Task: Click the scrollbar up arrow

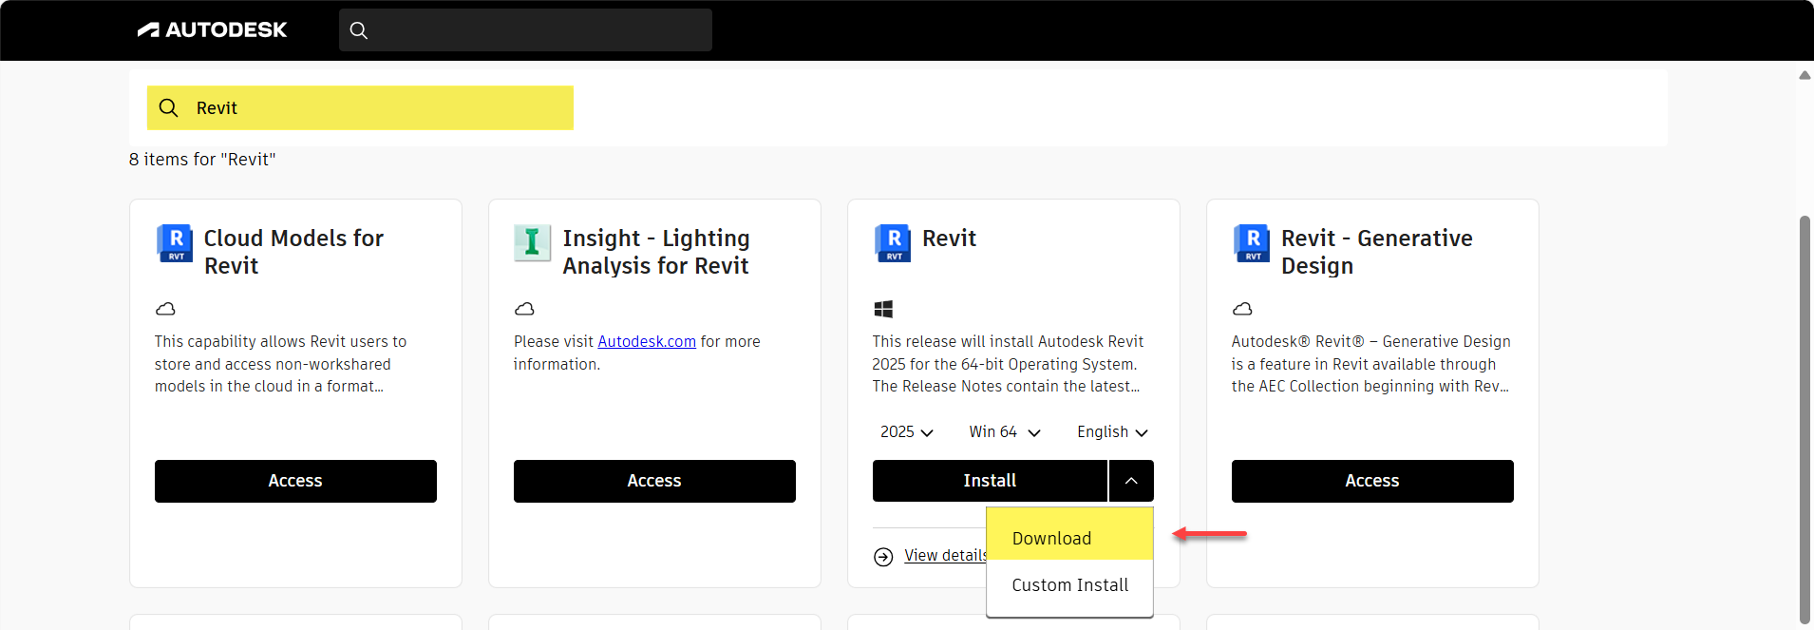Action: (x=1805, y=75)
